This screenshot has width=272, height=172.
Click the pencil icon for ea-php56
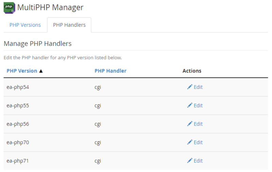(x=190, y=124)
